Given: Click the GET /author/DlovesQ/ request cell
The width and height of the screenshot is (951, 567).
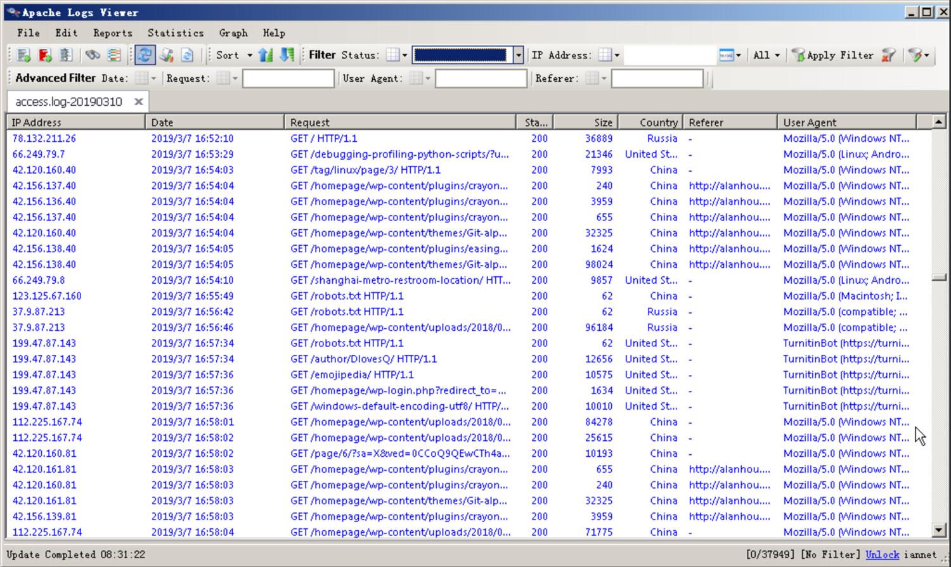Looking at the screenshot, I should (363, 359).
